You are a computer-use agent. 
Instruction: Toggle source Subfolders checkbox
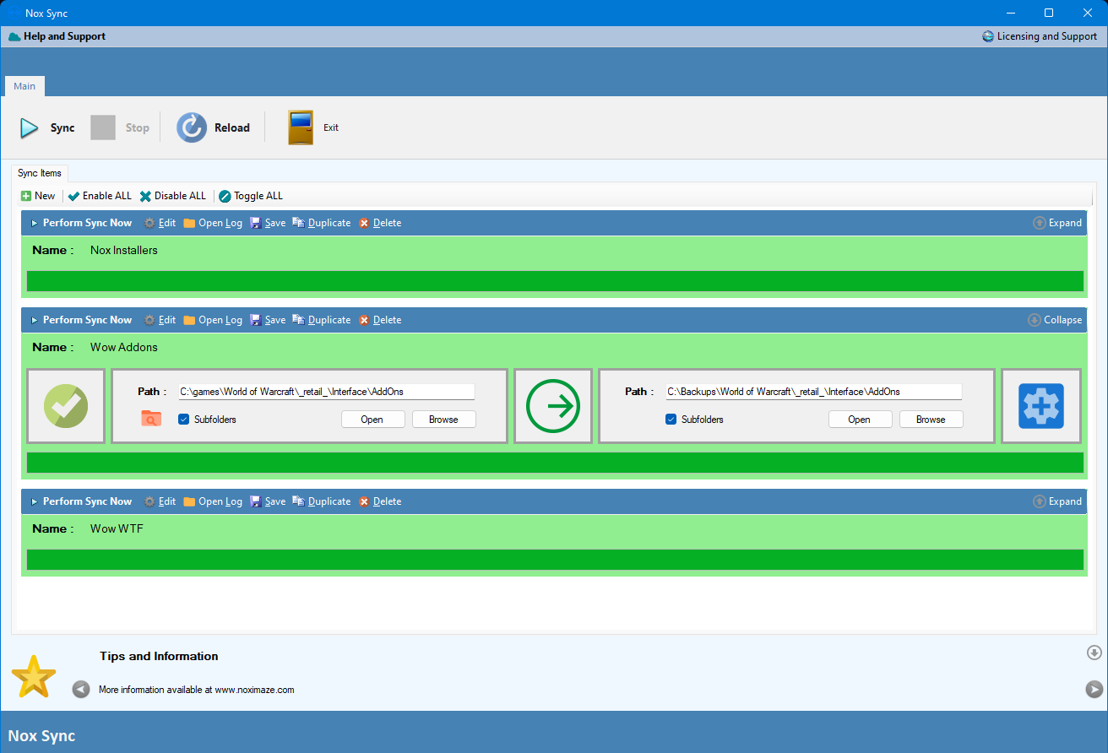tap(184, 419)
